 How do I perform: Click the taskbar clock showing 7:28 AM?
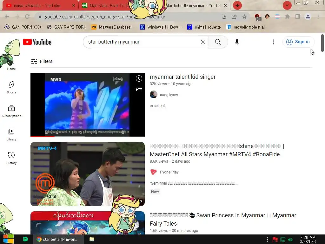(x=308, y=239)
